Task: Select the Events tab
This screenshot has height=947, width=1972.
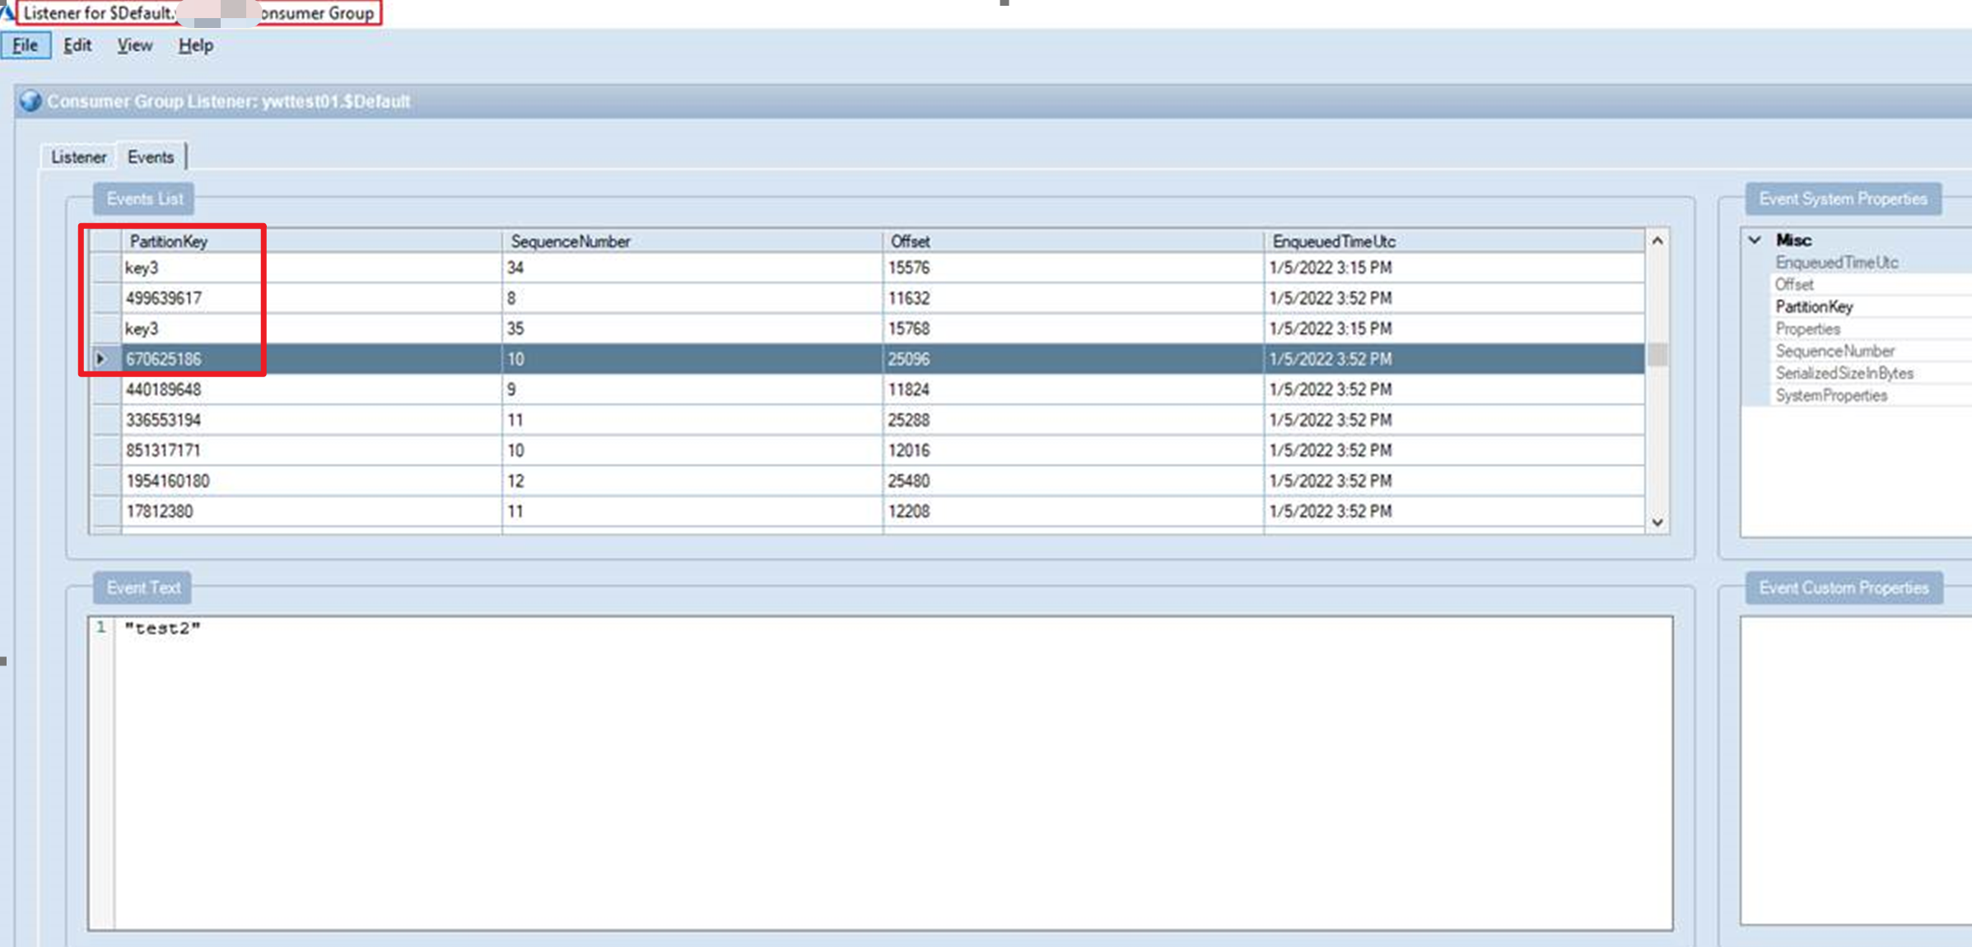Action: [151, 156]
